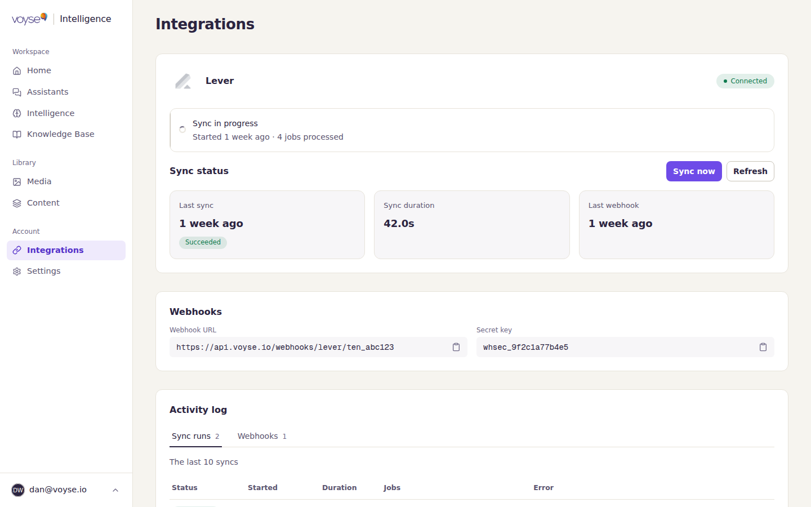Click the sync in progress spinner
This screenshot has width=811, height=507.
tap(182, 130)
